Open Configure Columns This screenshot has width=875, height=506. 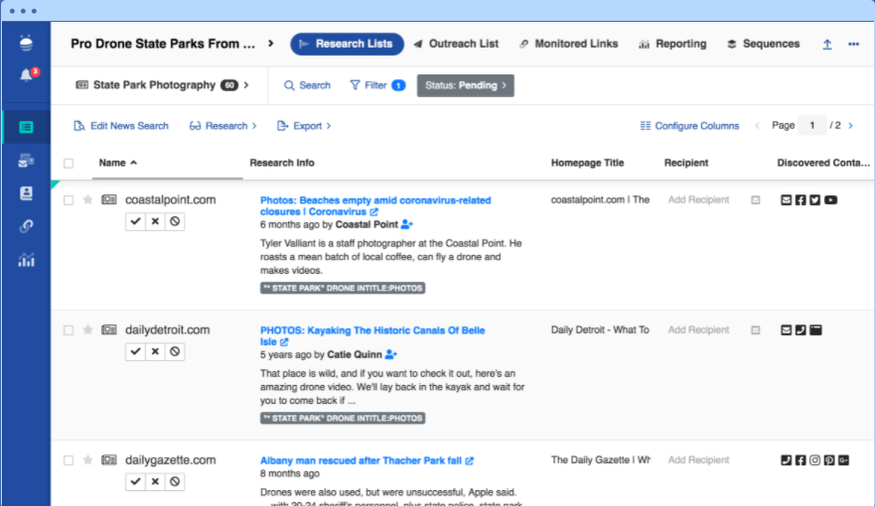pyautogui.click(x=689, y=126)
